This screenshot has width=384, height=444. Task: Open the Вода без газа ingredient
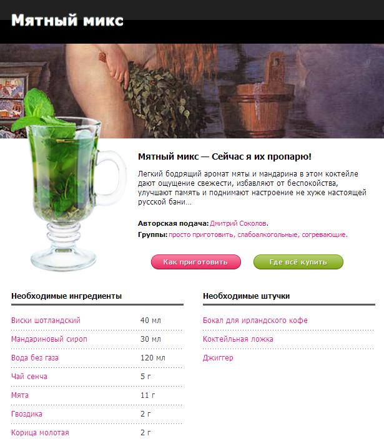click(x=35, y=358)
